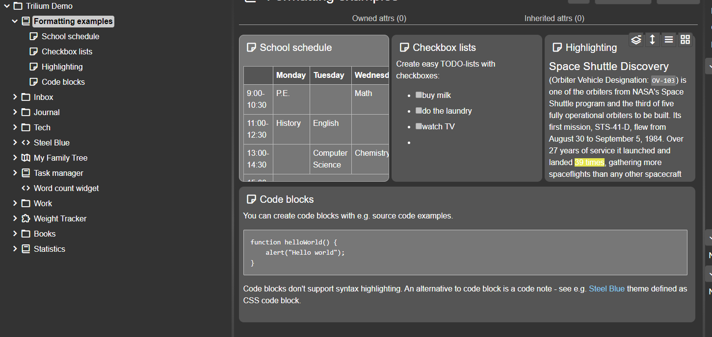Click the expand children vertical arrows icon
The height and width of the screenshot is (337, 712).
(652, 40)
